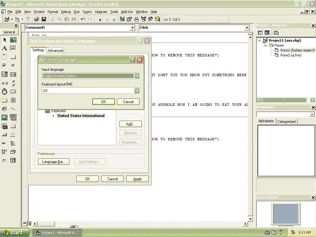Click the Open Project toolbar icon
The image size is (316, 237).
[36, 19]
